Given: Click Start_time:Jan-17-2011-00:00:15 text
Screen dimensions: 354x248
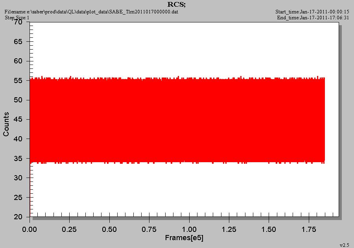Looking at the screenshot, I should (312, 12).
